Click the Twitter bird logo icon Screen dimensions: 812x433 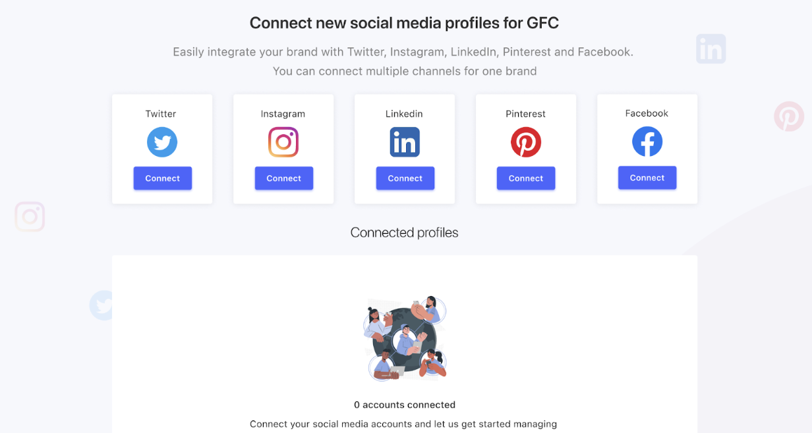pyautogui.click(x=162, y=142)
